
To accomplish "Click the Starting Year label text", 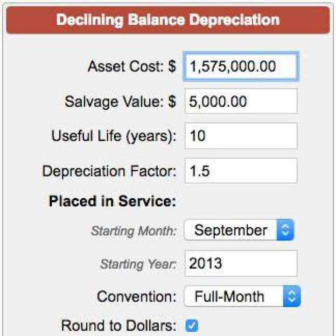I will pos(139,264).
